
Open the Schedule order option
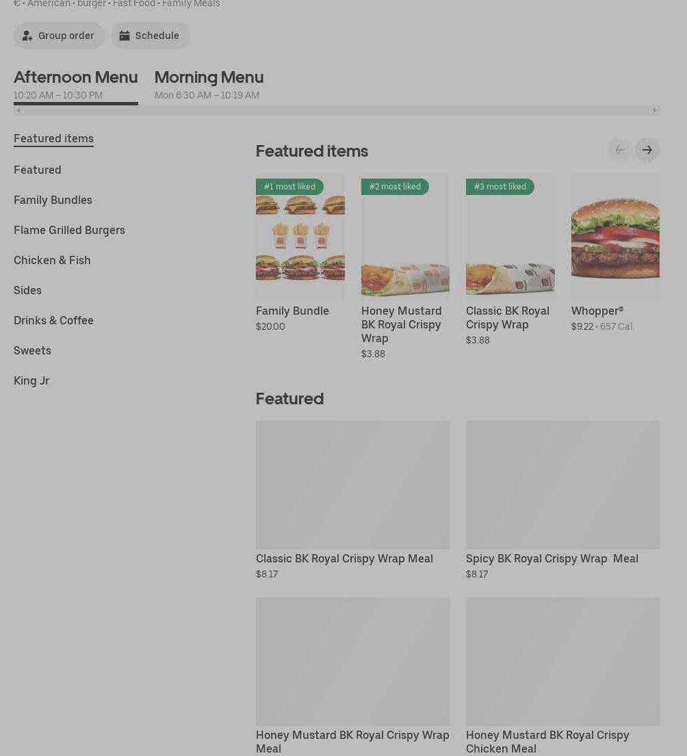pos(150,36)
